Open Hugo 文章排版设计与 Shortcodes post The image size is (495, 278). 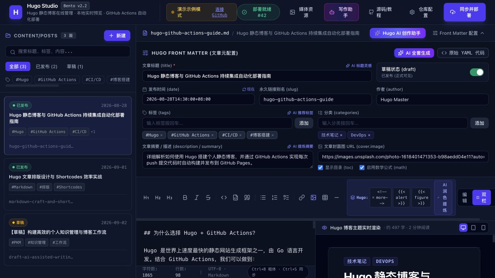[x=68, y=184]
